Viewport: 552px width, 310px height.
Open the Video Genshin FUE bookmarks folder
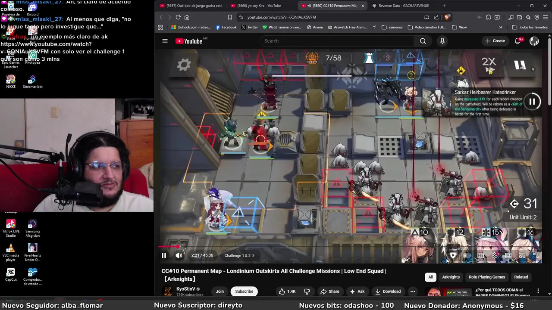pyautogui.click(x=427, y=27)
